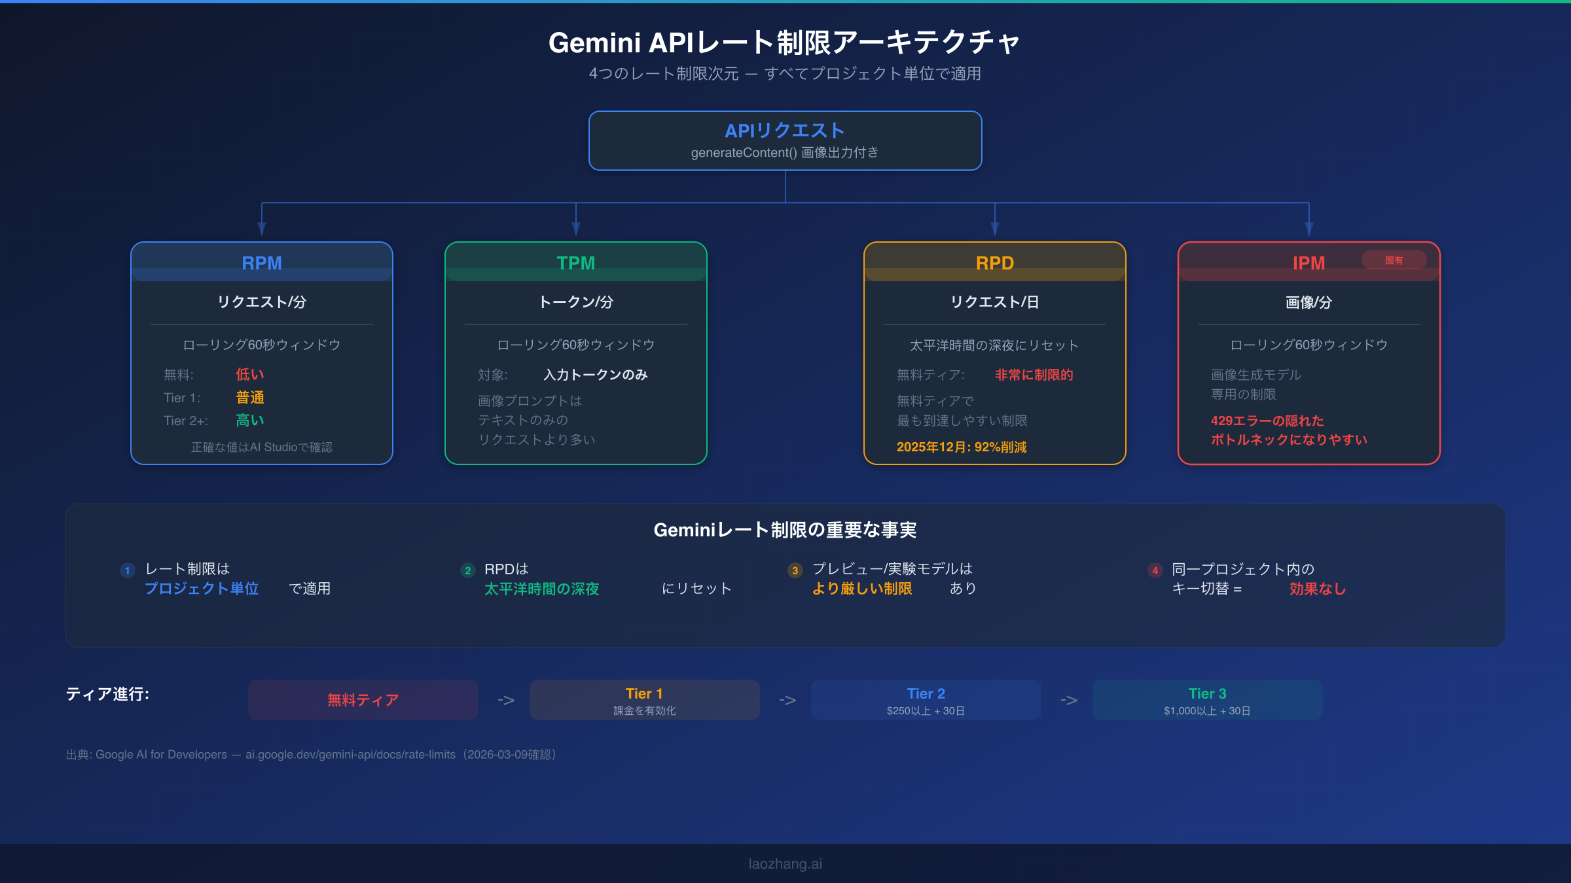Click the 2025年12月: 92%削減 highlight bar

(x=962, y=447)
